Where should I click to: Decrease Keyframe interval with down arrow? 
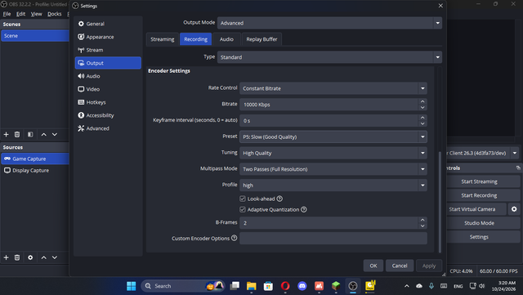click(x=422, y=124)
